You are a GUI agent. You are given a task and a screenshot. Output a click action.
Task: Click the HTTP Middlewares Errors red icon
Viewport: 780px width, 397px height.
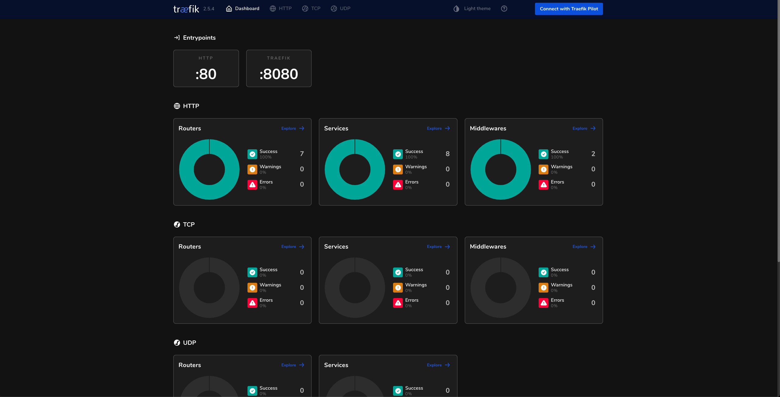click(x=543, y=184)
